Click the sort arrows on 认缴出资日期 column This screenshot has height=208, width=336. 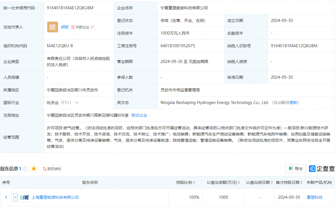coord(272,182)
